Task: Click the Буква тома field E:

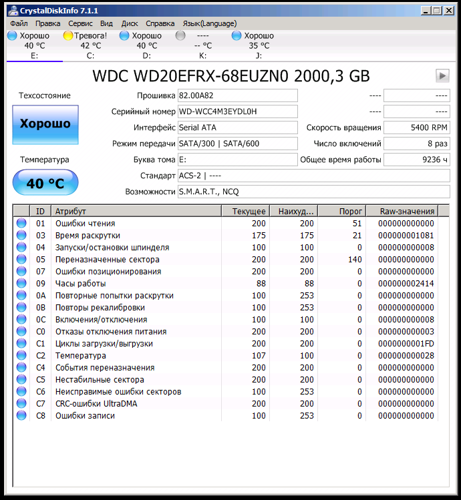Action: (238, 160)
